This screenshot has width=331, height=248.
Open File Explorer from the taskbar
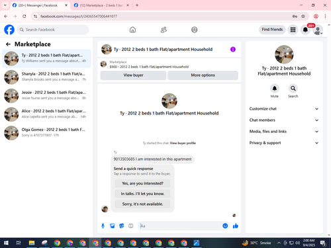click(32, 243)
